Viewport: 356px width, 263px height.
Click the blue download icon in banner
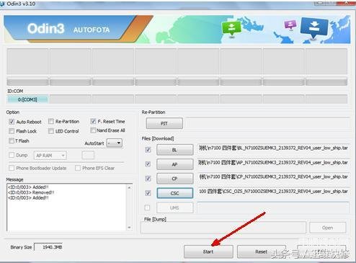point(314,28)
